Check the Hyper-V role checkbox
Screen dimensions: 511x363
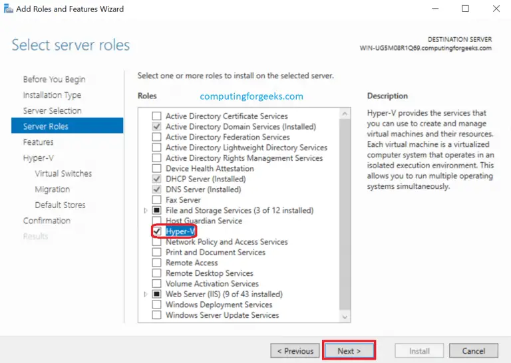[157, 231]
